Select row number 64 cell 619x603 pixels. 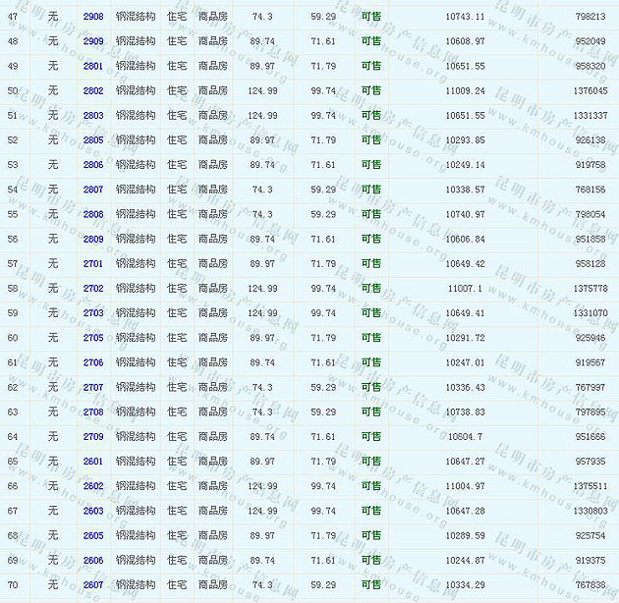point(13,437)
